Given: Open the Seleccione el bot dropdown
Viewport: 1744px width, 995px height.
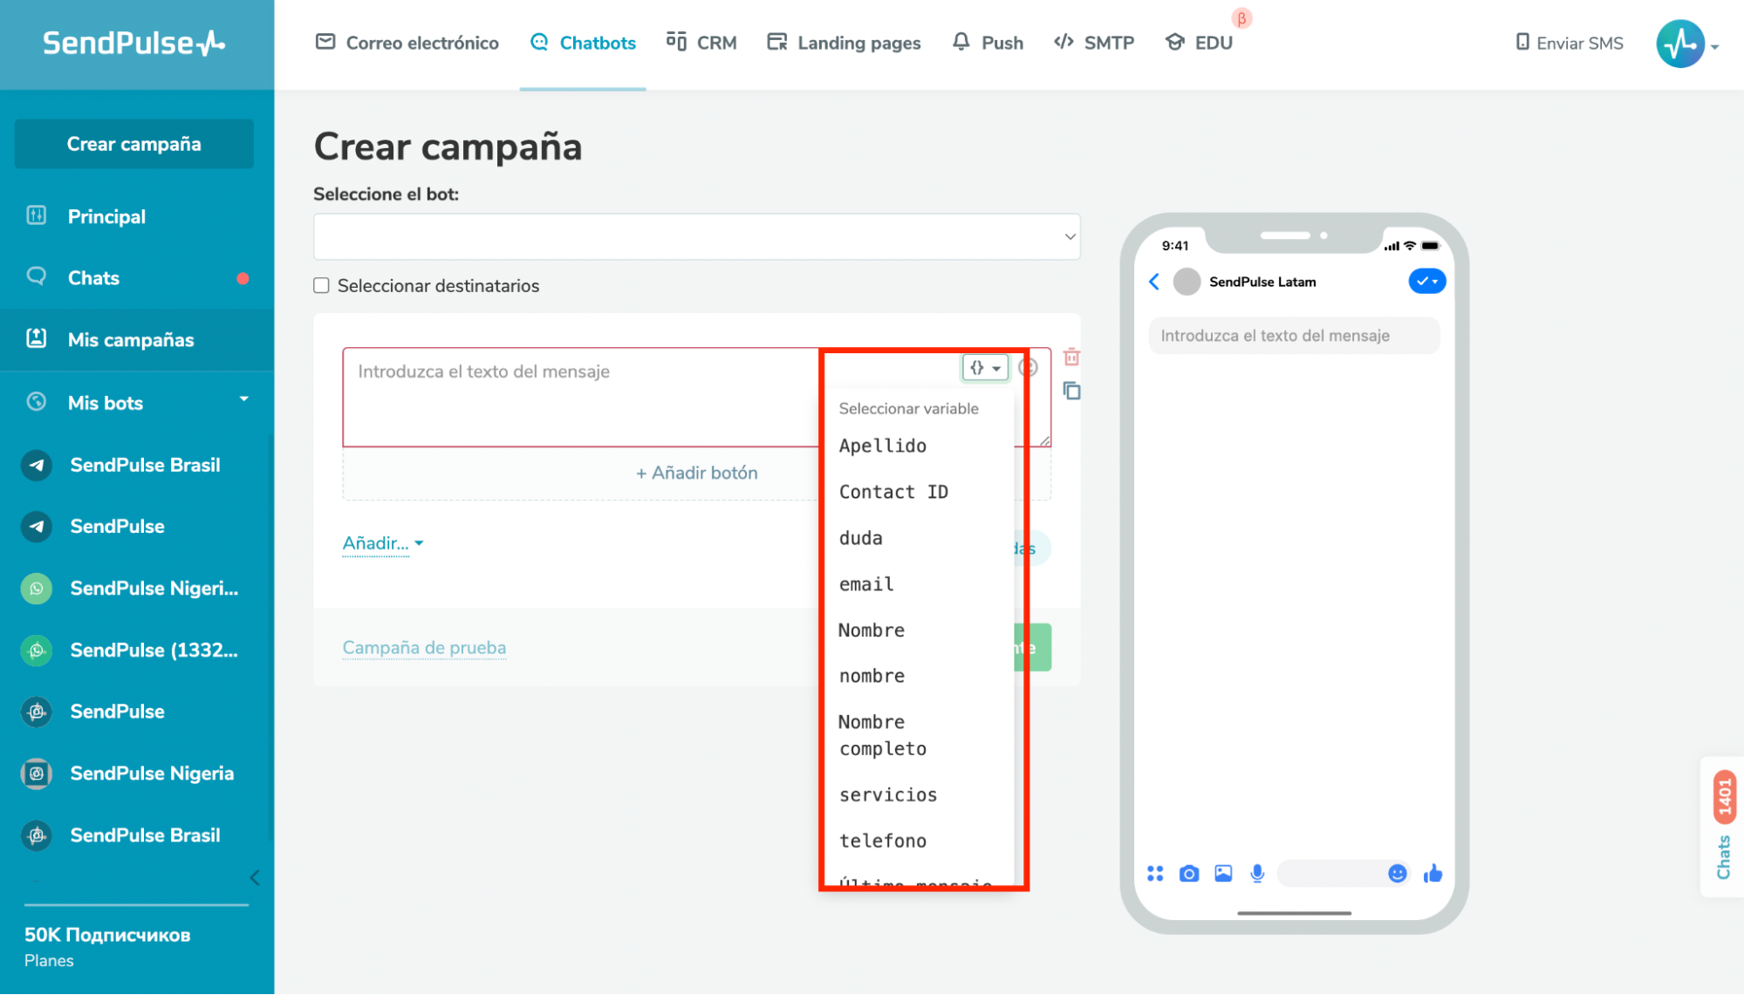Looking at the screenshot, I should coord(697,236).
